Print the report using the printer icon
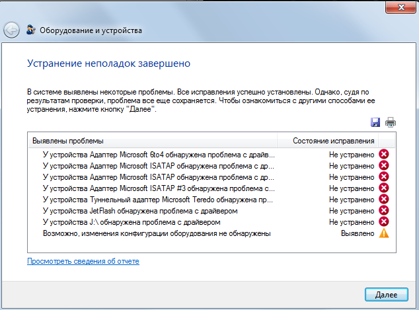 tap(391, 122)
